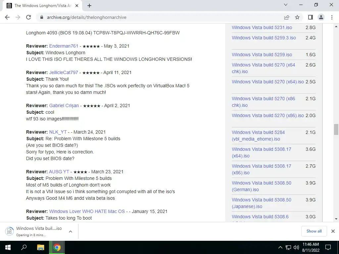Download Windows Vista build 5259.iso
Image resolution: width=339 pixels, height=254 pixels.
pyautogui.click(x=262, y=55)
